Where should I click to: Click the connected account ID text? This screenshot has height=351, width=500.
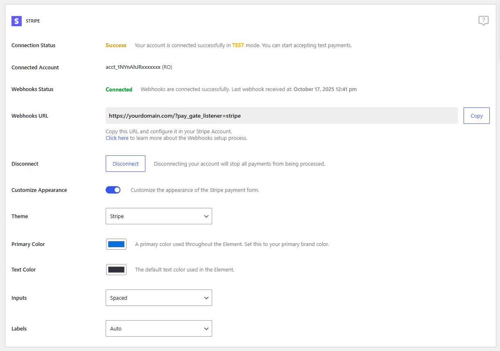tap(138, 67)
